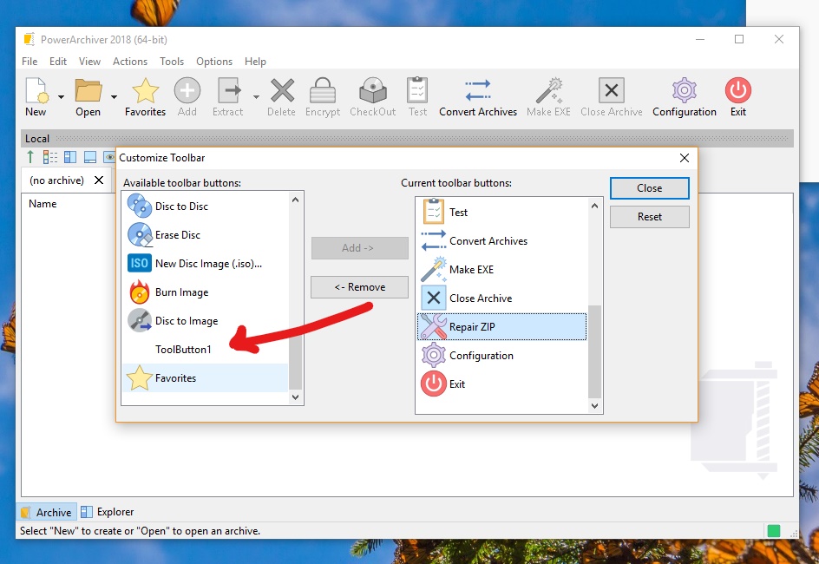Click up arrow of current buttons scrollbar
Image resolution: width=819 pixels, height=564 pixels.
point(594,206)
